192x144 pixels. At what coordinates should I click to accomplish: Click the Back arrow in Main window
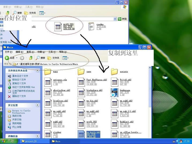click(x=7, y=58)
